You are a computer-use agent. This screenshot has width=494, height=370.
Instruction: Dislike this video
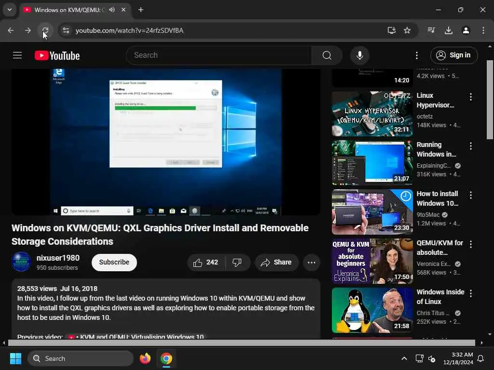[x=237, y=263]
